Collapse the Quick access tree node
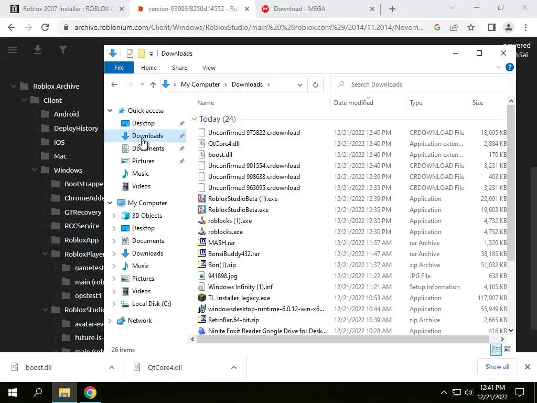Viewport: 537px width, 403px height. [x=110, y=111]
